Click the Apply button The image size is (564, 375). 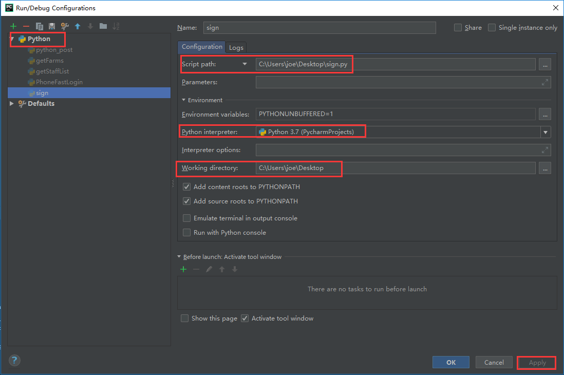[537, 363]
